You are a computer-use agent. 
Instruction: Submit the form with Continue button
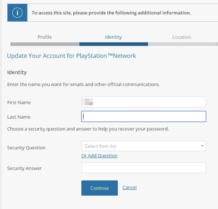pyautogui.click(x=99, y=188)
